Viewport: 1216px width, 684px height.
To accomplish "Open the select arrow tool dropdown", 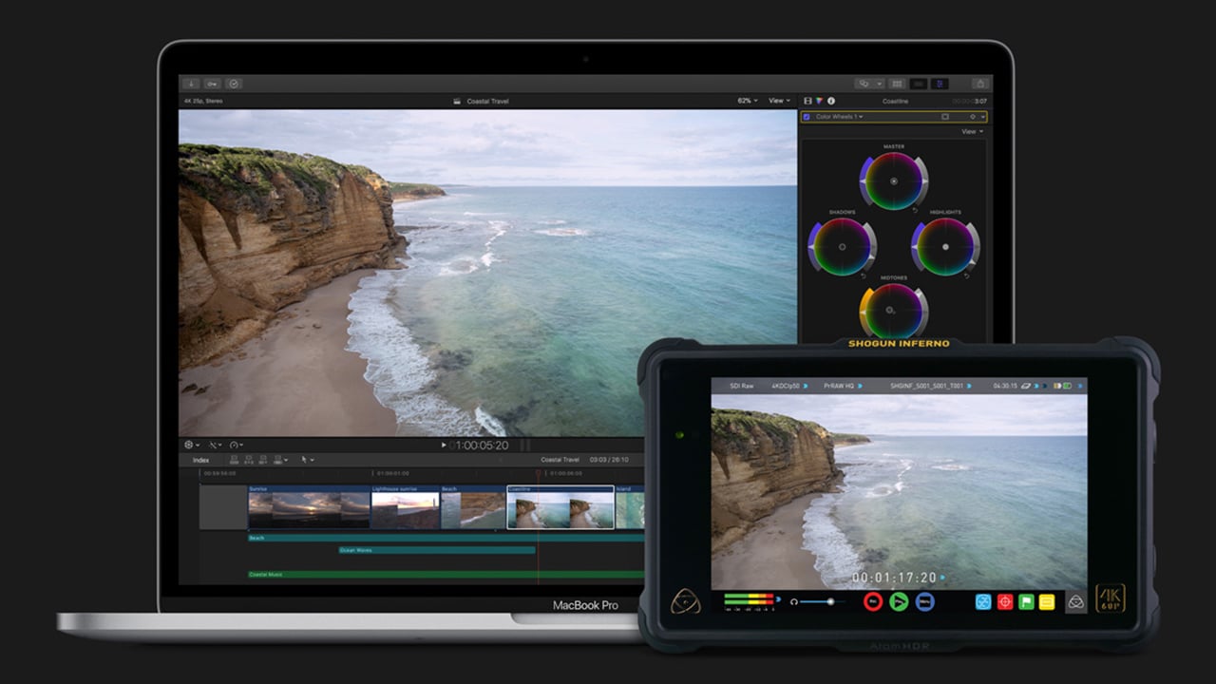I will click(x=308, y=460).
